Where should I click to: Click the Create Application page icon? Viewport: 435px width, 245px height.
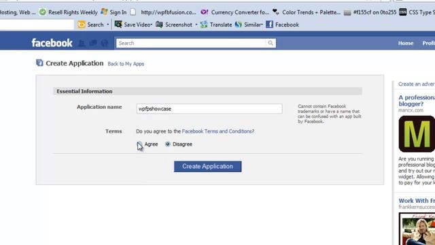pos(39,63)
